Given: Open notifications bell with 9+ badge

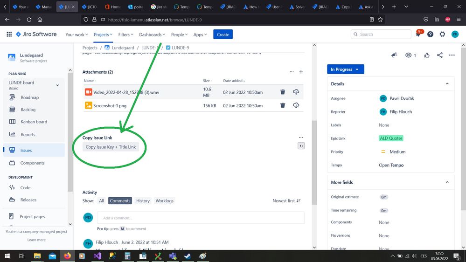Looking at the screenshot, I should pyautogui.click(x=418, y=34).
